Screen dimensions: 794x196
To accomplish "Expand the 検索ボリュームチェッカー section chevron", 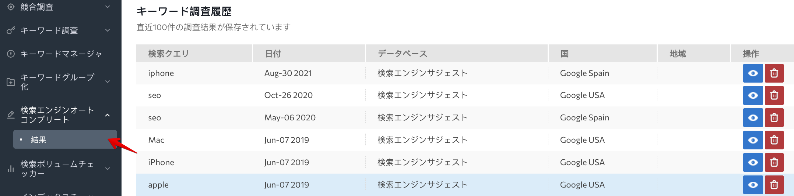I will pos(108,169).
